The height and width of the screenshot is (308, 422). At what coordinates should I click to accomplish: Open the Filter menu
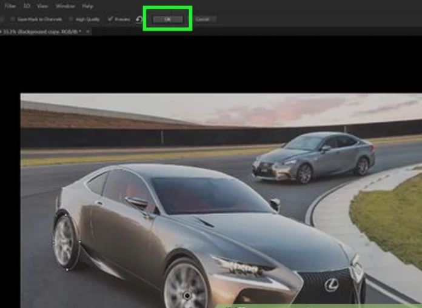(x=10, y=6)
